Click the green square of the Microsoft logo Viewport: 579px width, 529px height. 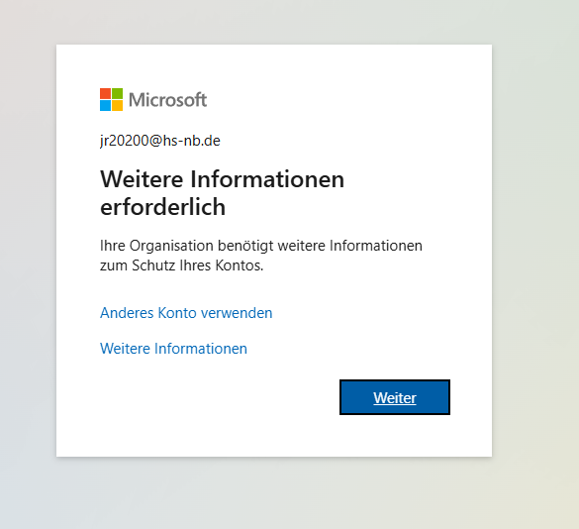coord(117,93)
